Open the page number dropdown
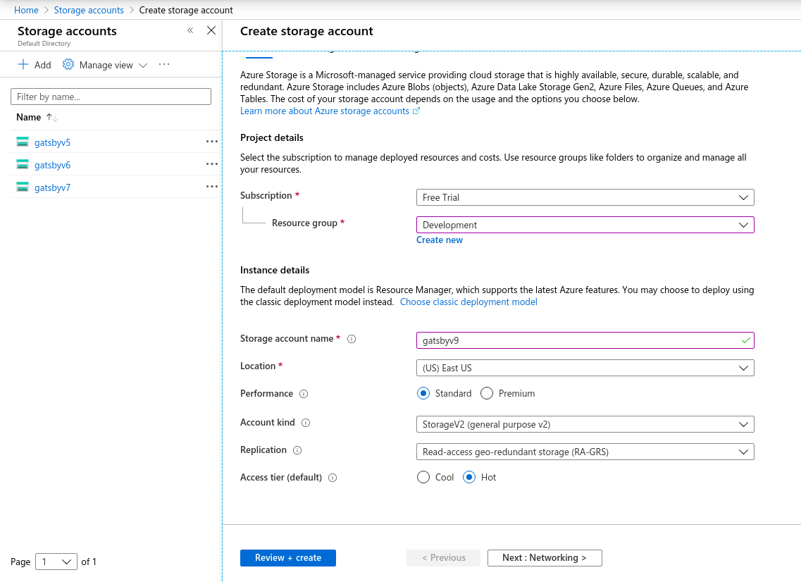Screen dimensions: 801x582 click(x=56, y=562)
